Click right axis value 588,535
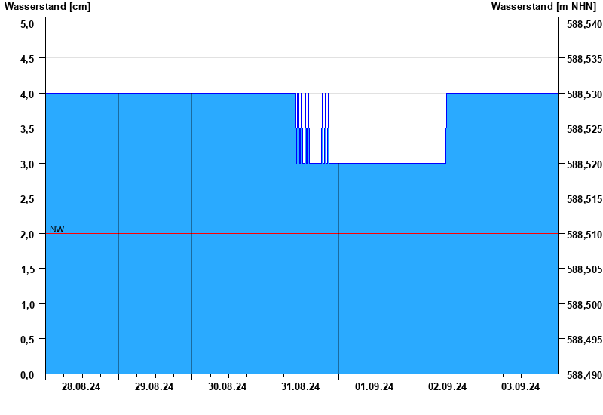 585,60
